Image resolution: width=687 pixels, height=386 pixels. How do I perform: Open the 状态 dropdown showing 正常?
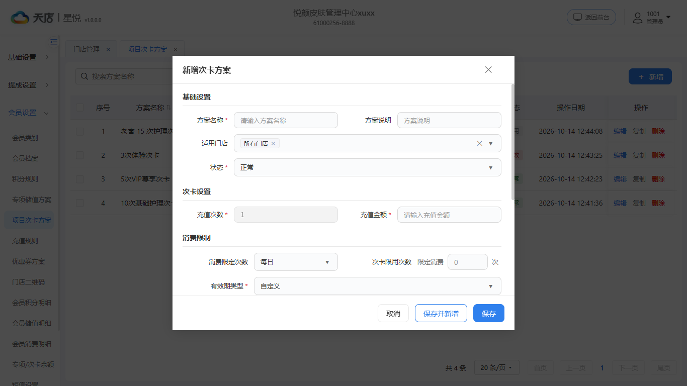tap(368, 167)
